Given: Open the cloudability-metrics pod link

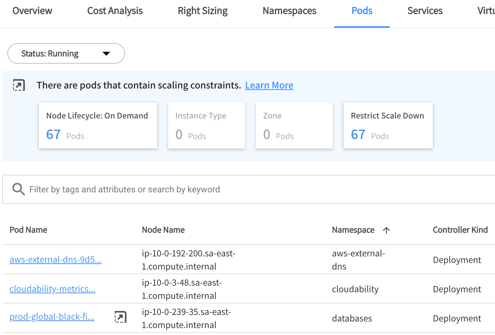Looking at the screenshot, I should tap(52, 289).
